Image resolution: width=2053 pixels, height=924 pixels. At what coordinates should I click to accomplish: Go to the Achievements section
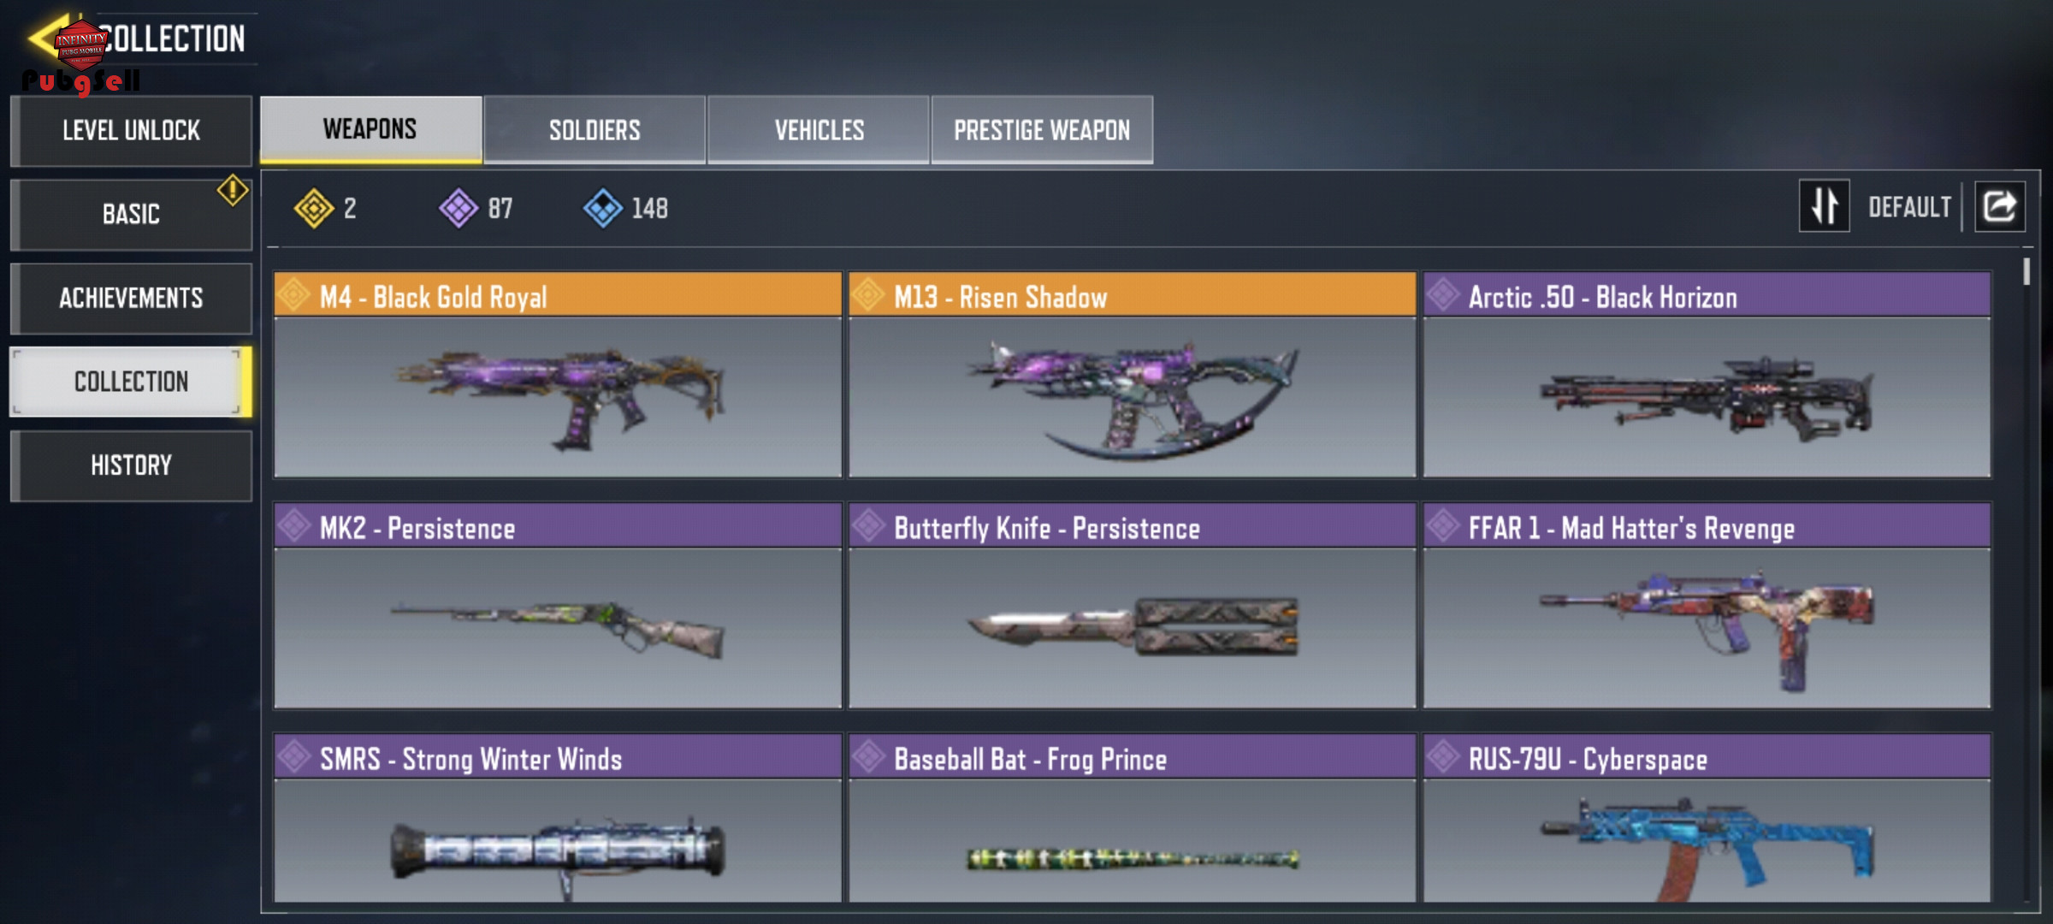(x=131, y=298)
